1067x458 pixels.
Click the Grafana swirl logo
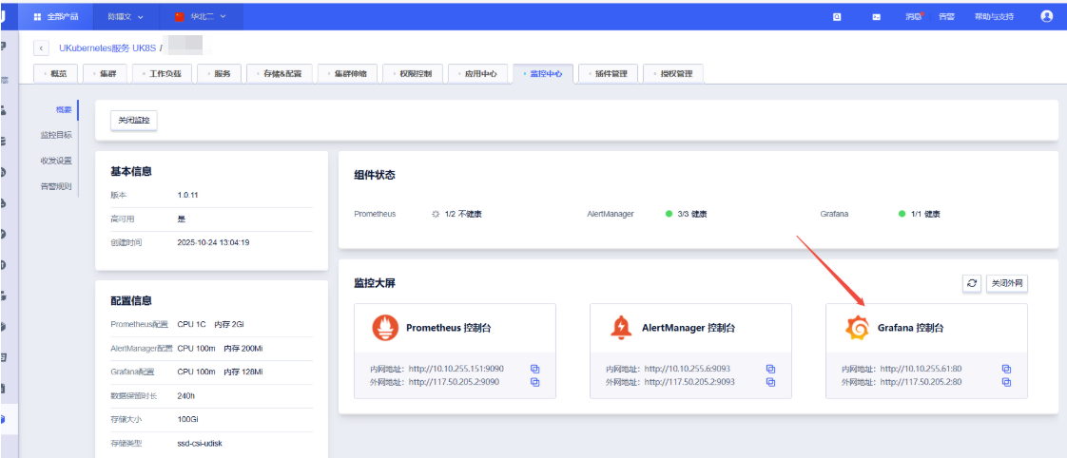pos(857,328)
